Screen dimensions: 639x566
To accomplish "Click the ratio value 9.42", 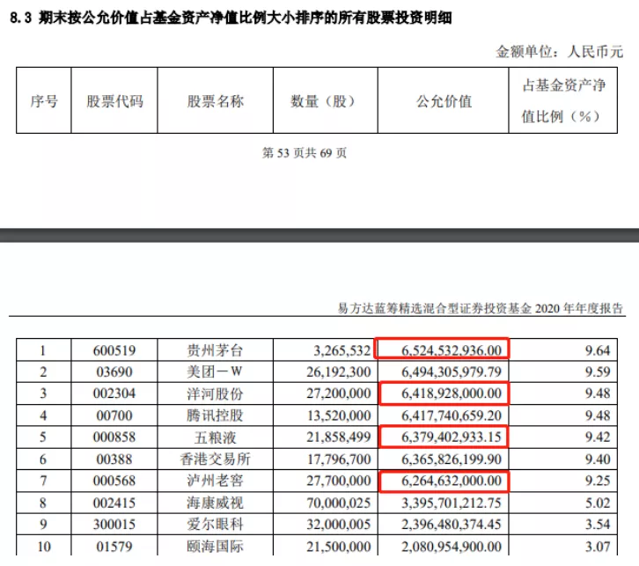I will [598, 437].
